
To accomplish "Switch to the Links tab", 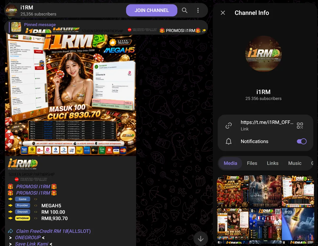I will tap(273, 163).
